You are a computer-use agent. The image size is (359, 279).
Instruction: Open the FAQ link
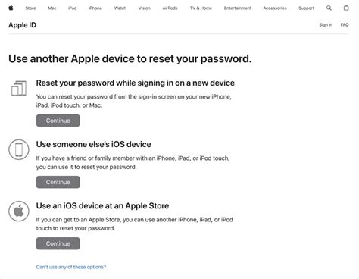pyautogui.click(x=345, y=24)
